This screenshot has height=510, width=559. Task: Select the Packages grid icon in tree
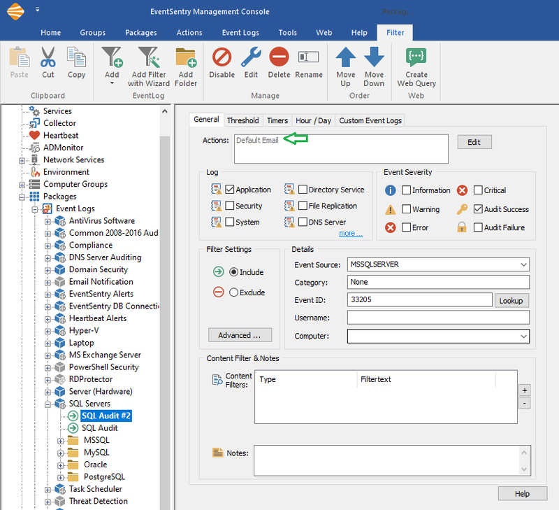[34, 197]
